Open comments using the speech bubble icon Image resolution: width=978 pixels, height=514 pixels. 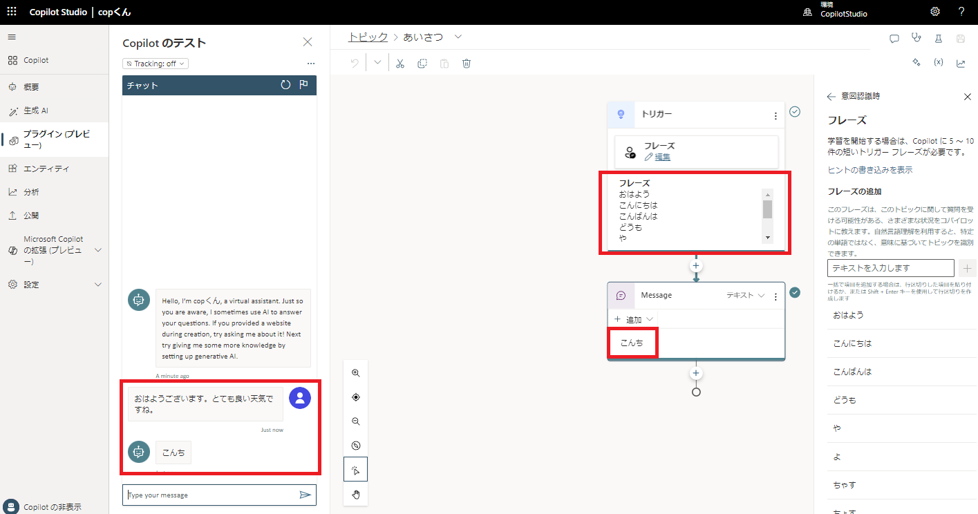pyautogui.click(x=894, y=39)
